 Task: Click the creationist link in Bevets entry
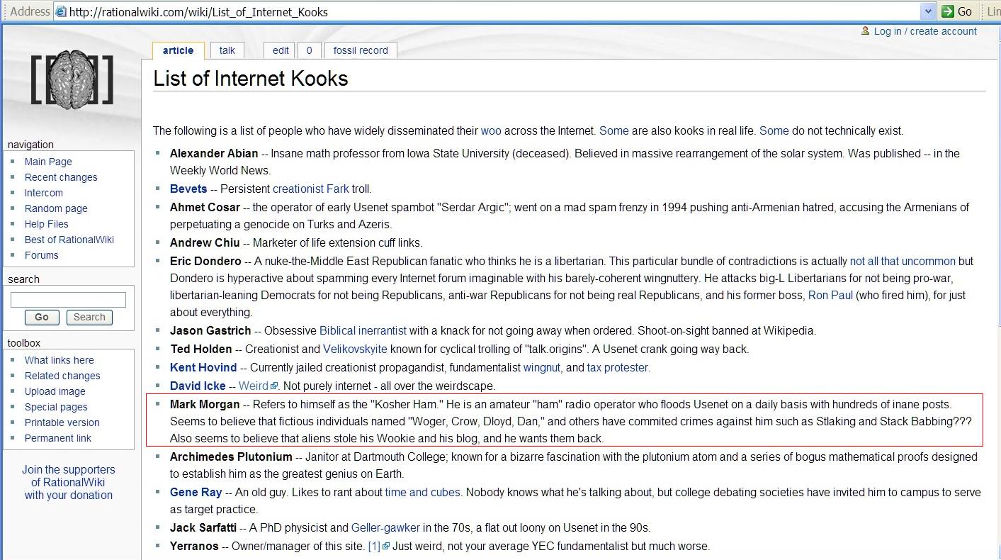tap(298, 189)
